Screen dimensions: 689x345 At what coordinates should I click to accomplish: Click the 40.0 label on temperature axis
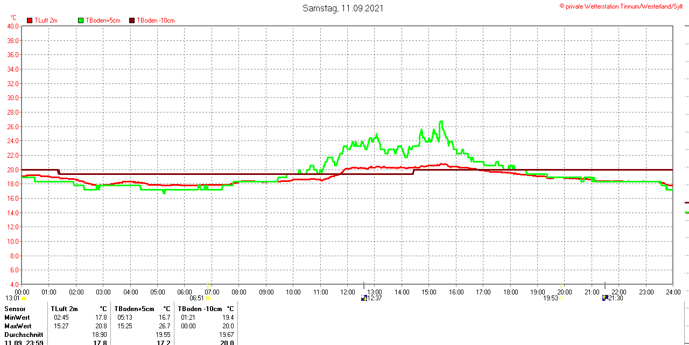pos(12,26)
